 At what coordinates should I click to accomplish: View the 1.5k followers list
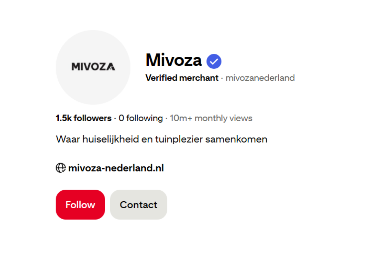click(84, 118)
